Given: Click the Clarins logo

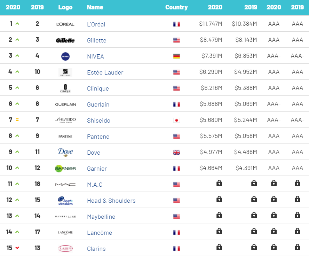Looking at the screenshot, I should click(65, 249).
